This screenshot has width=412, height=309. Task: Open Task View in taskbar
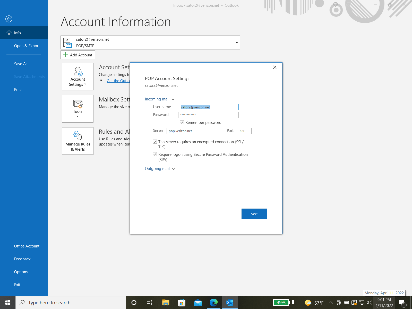tap(149, 303)
